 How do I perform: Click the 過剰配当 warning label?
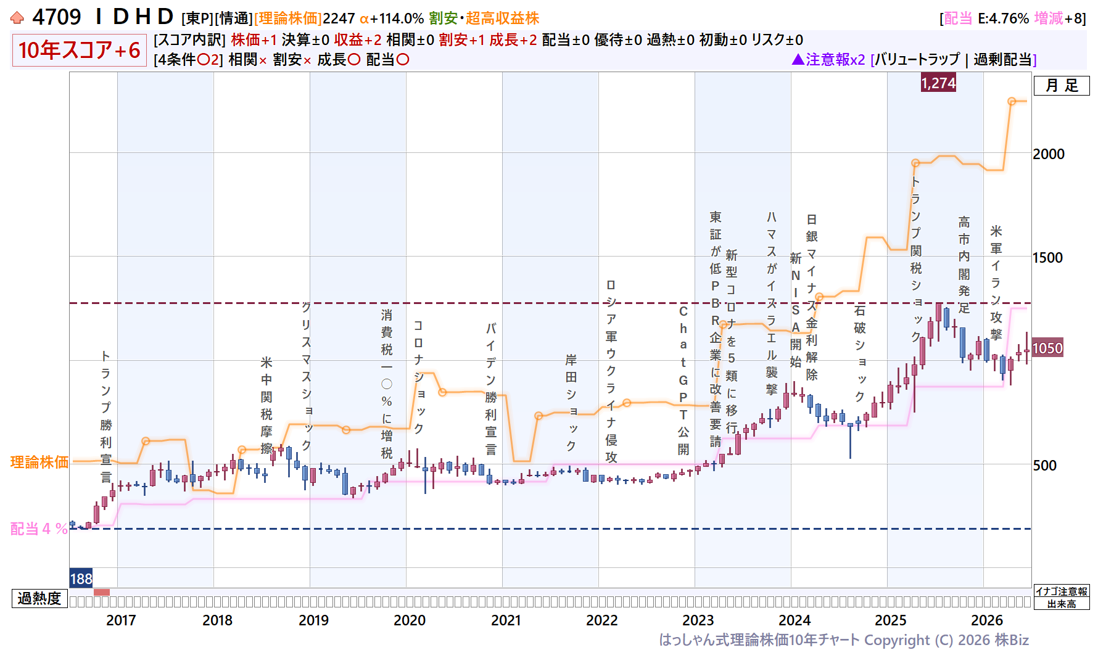point(1002,59)
